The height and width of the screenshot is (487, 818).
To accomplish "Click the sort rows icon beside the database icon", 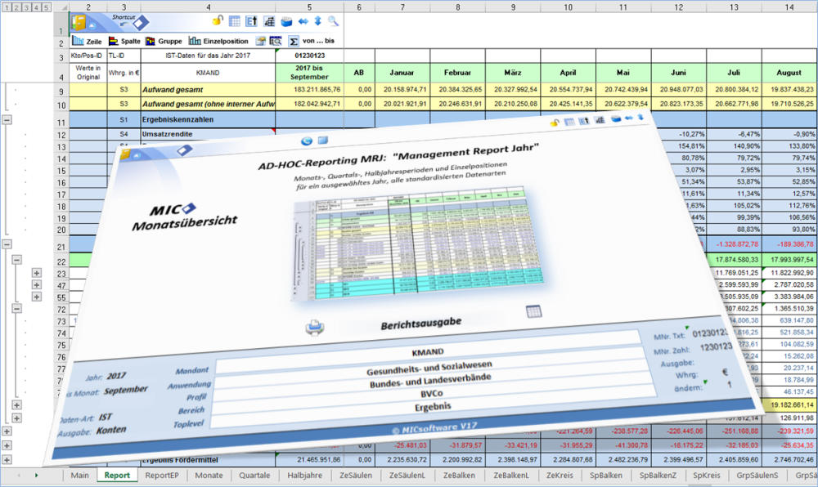I will coord(269,20).
